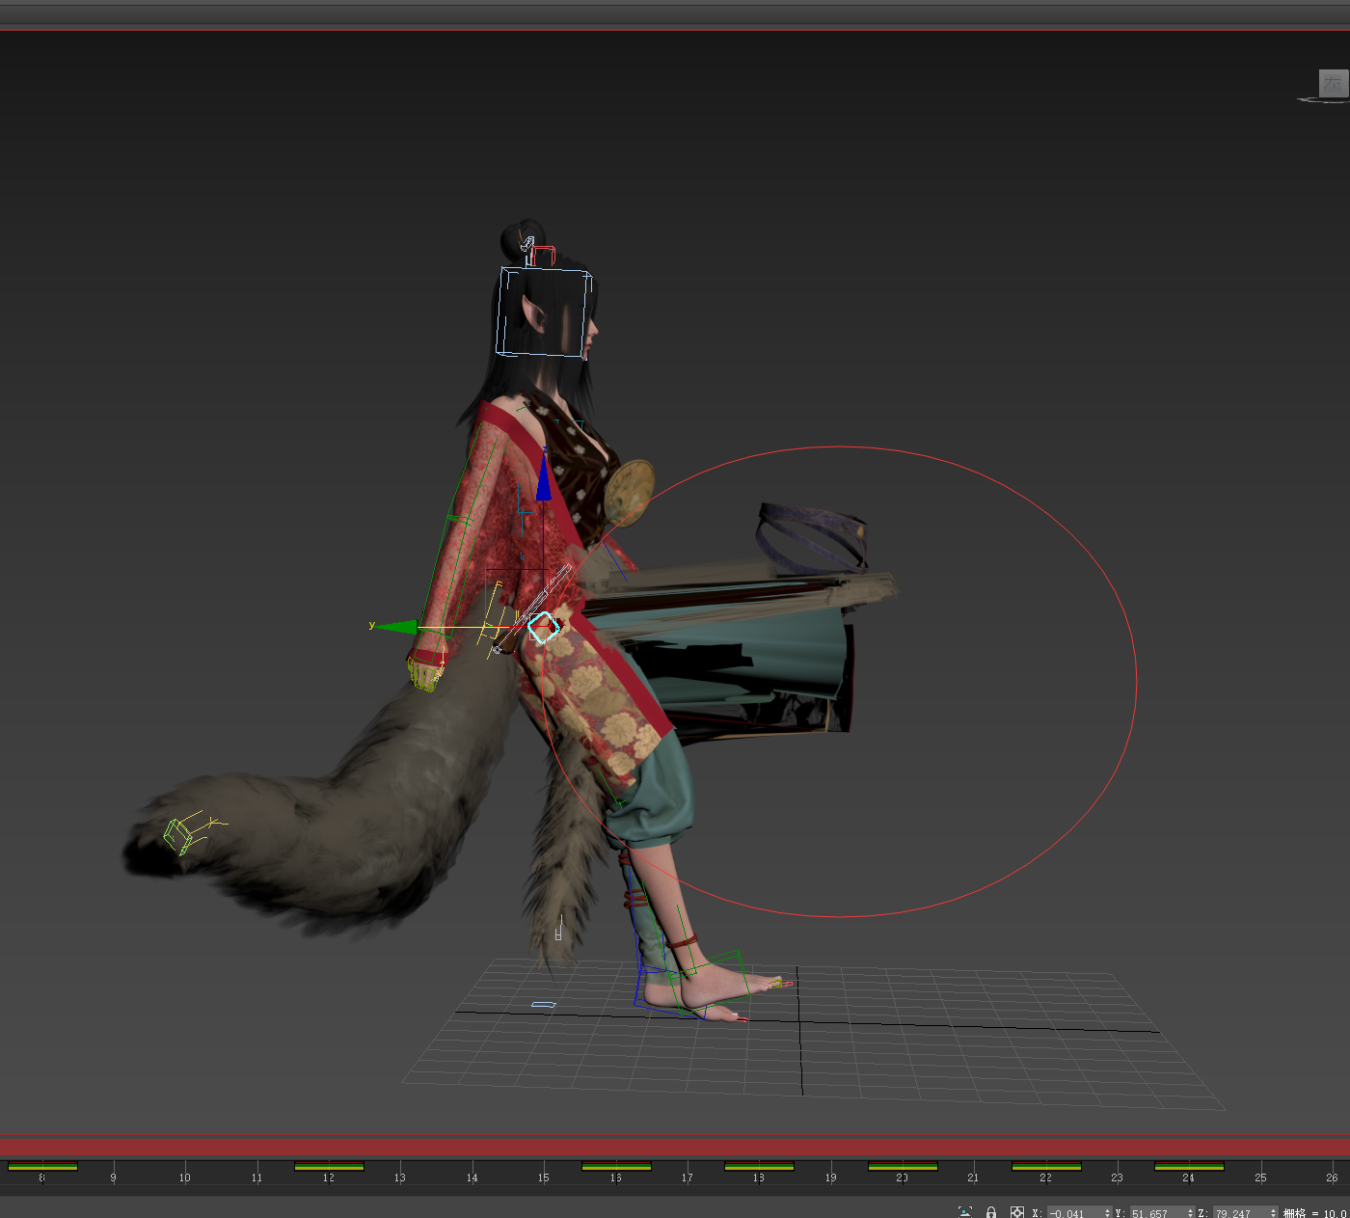1350x1218 pixels.
Task: Select the keyframe at frame 20
Action: (x=903, y=1167)
